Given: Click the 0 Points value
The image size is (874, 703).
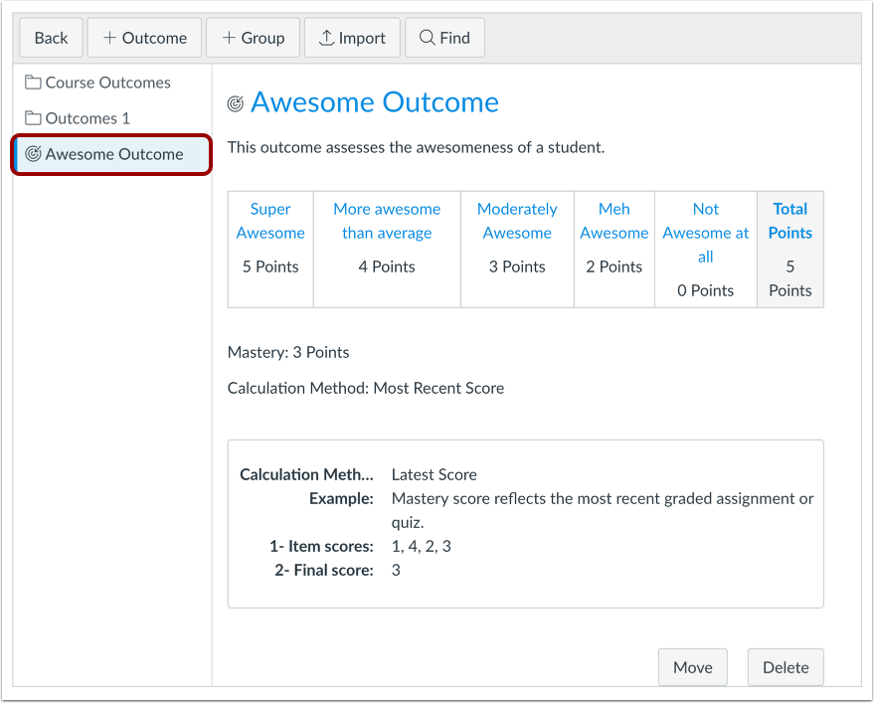Looking at the screenshot, I should click(706, 291).
